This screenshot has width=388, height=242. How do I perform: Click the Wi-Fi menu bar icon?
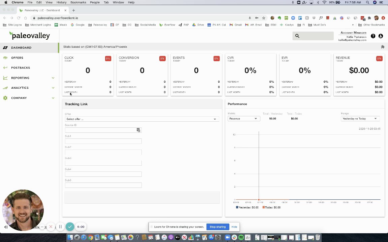click(x=324, y=2)
